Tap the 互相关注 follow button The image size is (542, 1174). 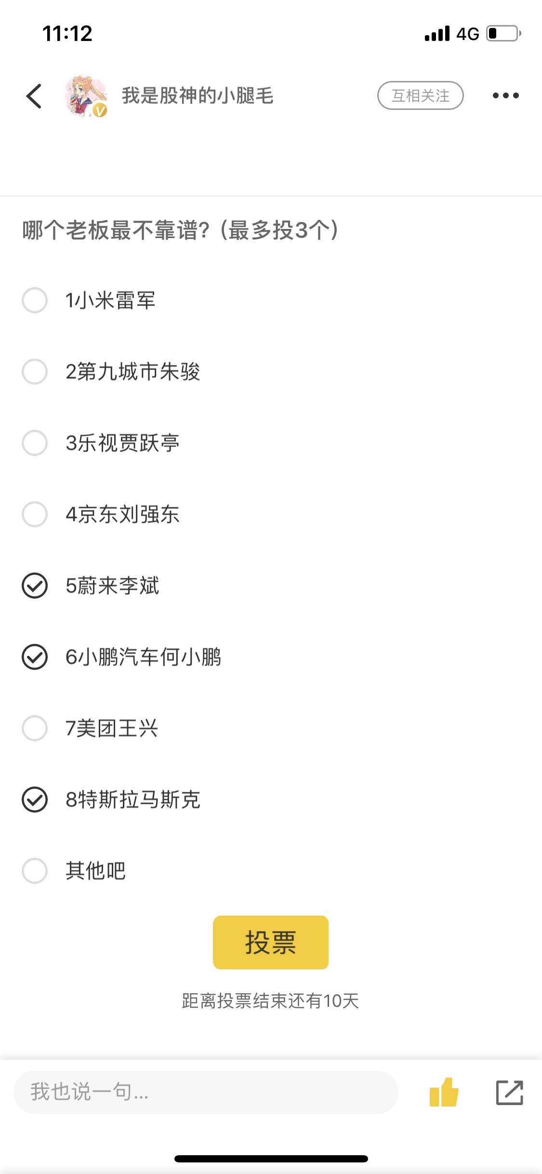pos(420,95)
